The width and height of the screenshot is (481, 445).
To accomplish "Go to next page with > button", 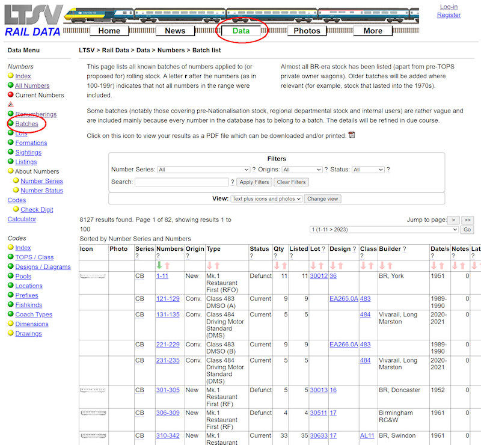I will (x=453, y=220).
